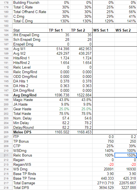Click the 'DA Dmg/Rnd' label cell
The width and height of the screenshot is (137, 190).
[30, 90]
